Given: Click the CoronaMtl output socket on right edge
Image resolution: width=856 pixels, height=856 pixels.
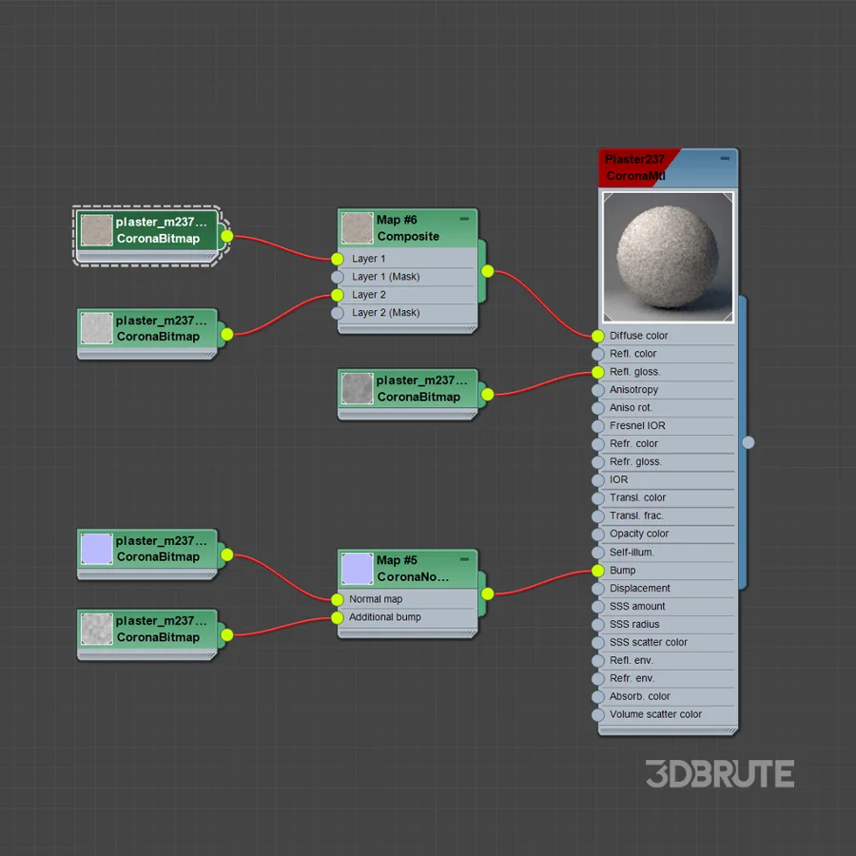Looking at the screenshot, I should tap(748, 442).
